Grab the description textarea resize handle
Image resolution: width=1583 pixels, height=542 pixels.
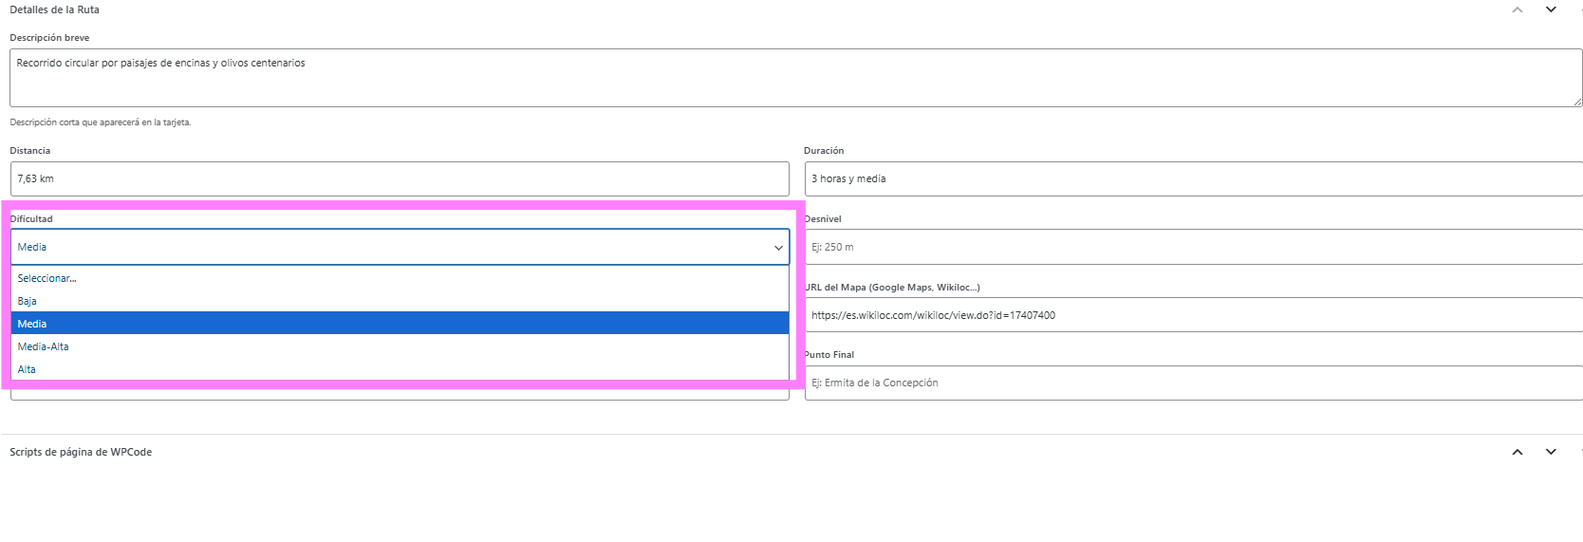point(1577,102)
